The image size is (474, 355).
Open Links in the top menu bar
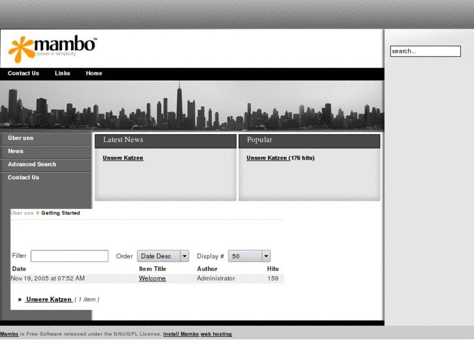(63, 74)
